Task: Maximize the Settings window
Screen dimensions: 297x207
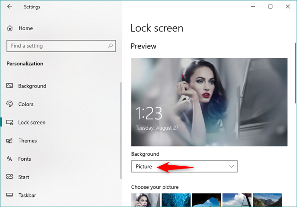Action: pos(270,7)
